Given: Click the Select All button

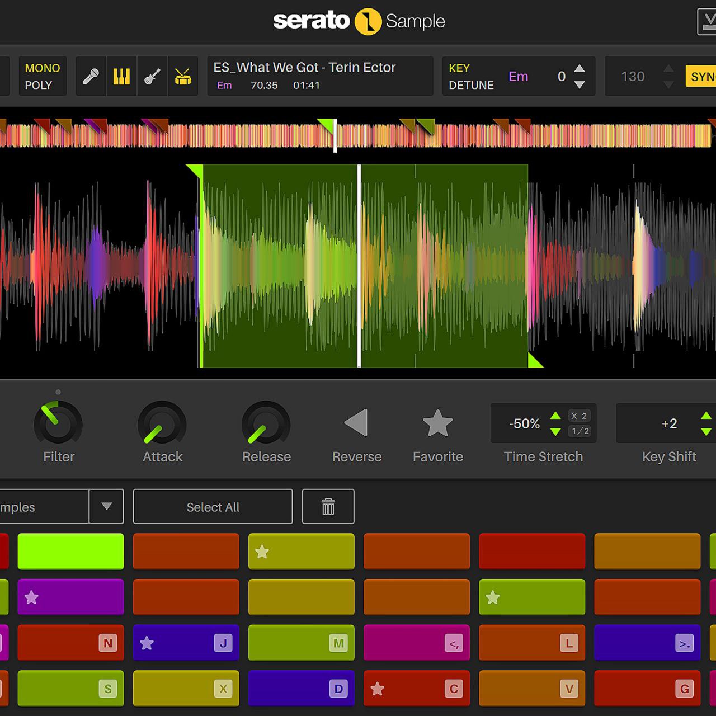Looking at the screenshot, I should (x=213, y=507).
